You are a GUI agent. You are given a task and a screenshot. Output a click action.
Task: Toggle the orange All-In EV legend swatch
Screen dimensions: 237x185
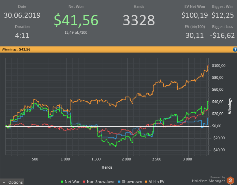[146, 182]
